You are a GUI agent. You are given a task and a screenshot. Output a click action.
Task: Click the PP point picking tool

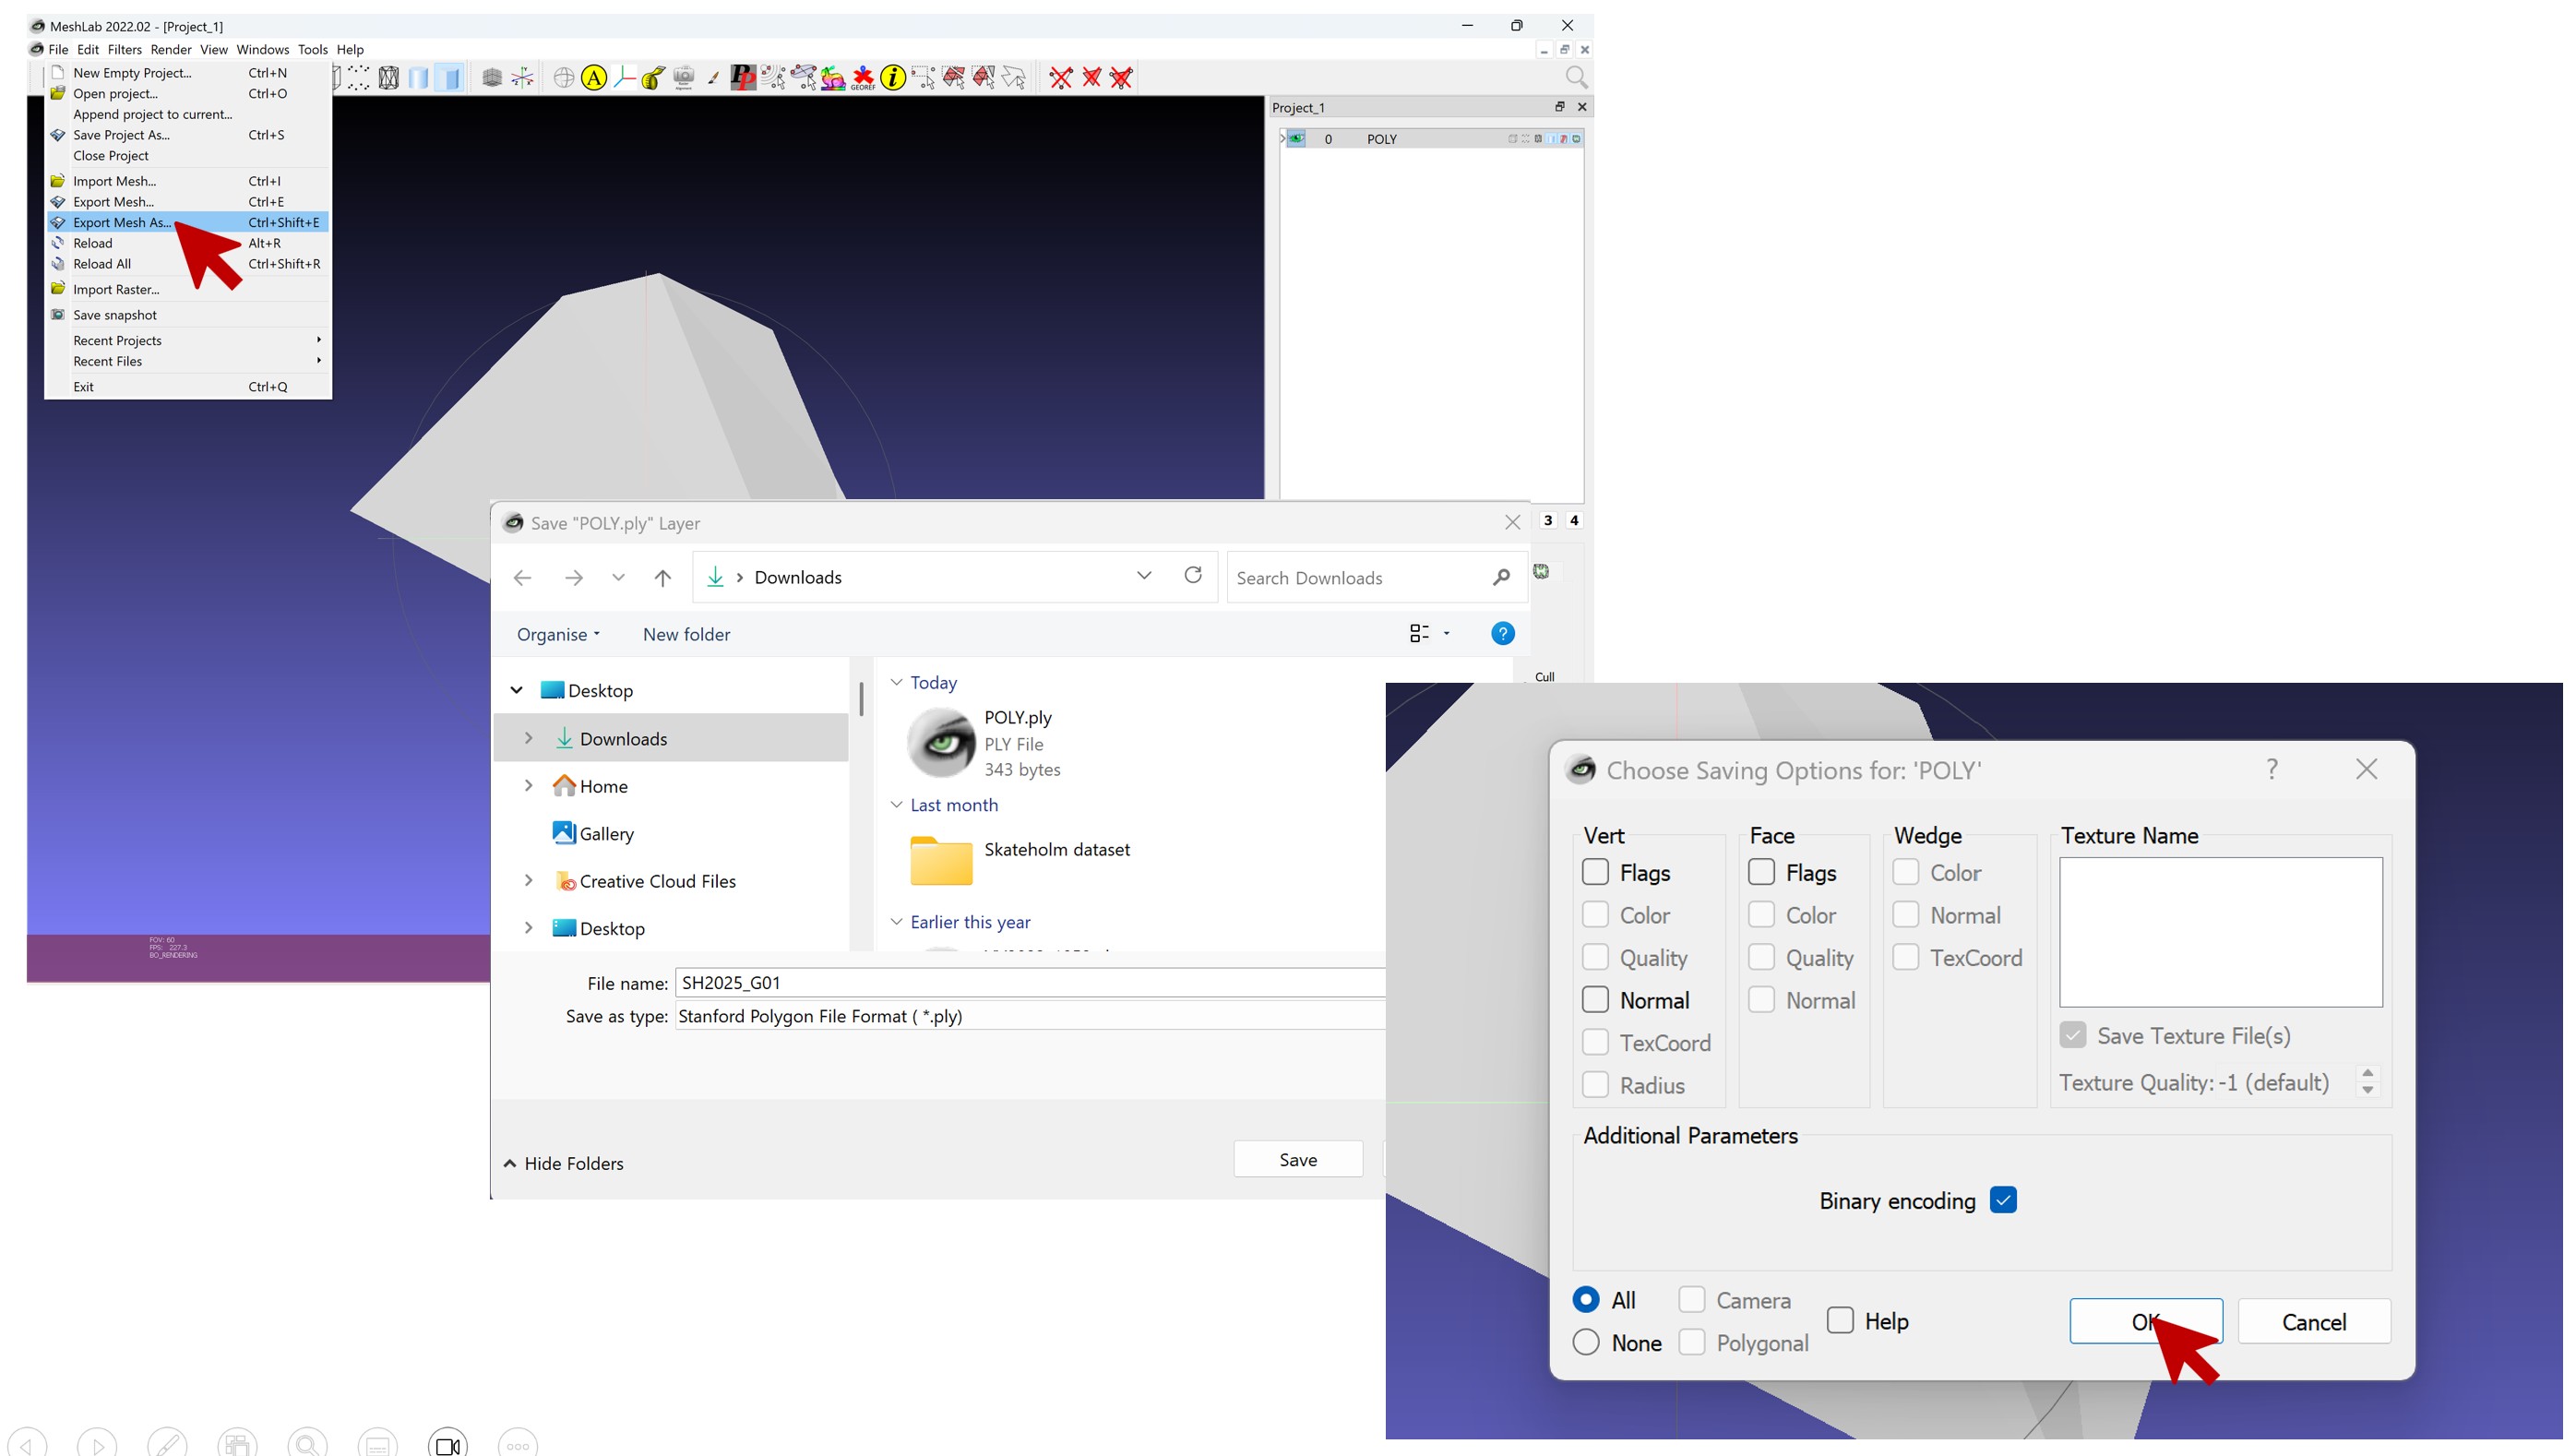(x=742, y=77)
